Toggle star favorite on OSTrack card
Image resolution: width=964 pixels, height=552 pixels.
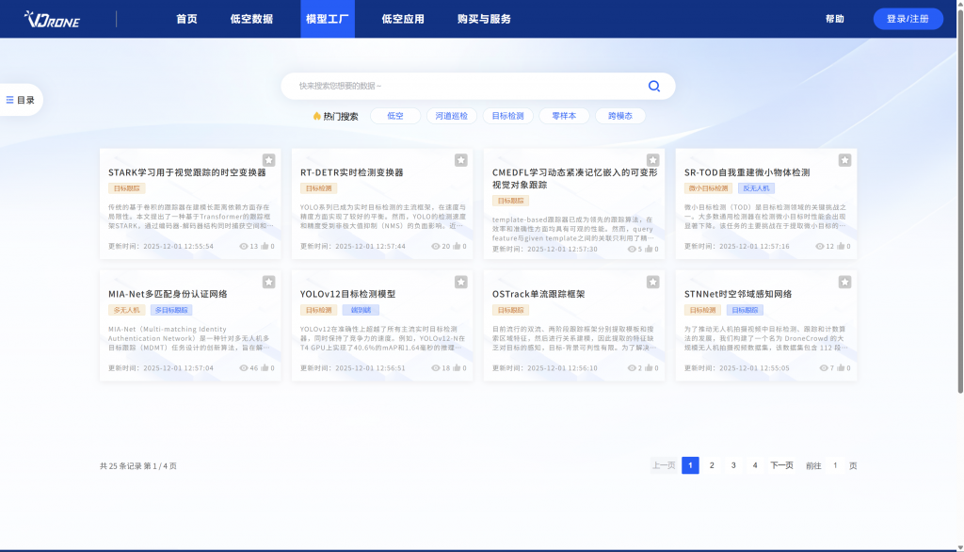(652, 282)
